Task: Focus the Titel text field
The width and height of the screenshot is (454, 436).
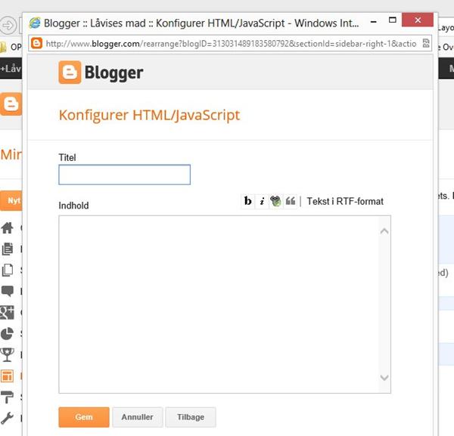Action: (x=124, y=175)
